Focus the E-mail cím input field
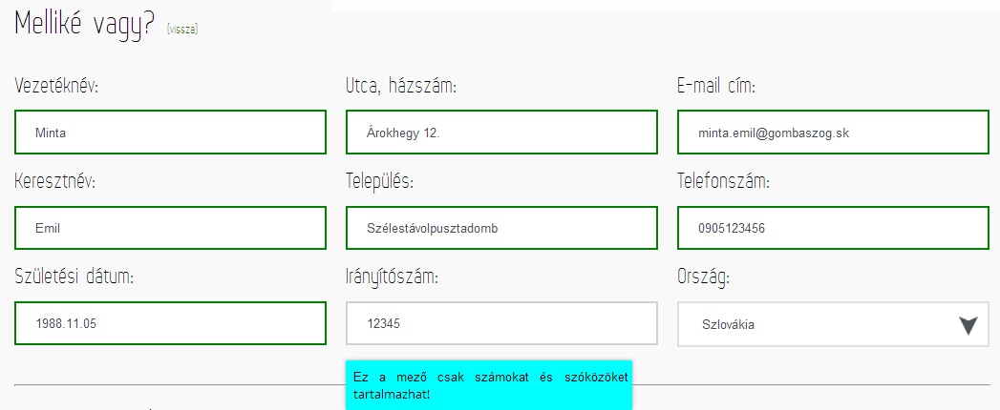This screenshot has height=410, width=1000. click(x=832, y=133)
